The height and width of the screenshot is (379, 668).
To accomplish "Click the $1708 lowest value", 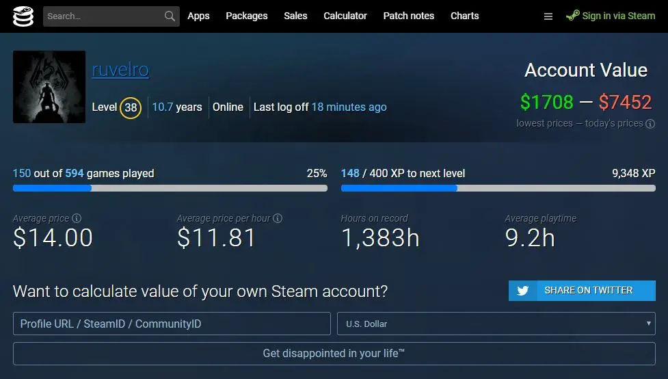I will click(x=546, y=103).
